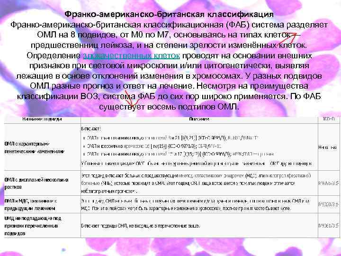
Task: Click the slide title 'Франко-американско-британская классификация'
Action: [169, 14]
